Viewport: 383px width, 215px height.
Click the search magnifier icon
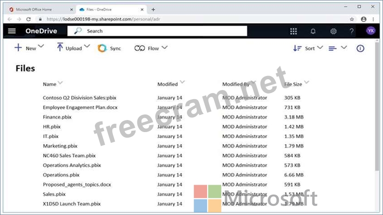tap(78, 31)
